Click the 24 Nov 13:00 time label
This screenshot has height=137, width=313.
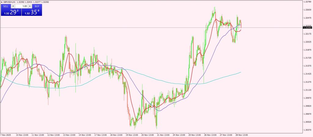(x=180, y=135)
